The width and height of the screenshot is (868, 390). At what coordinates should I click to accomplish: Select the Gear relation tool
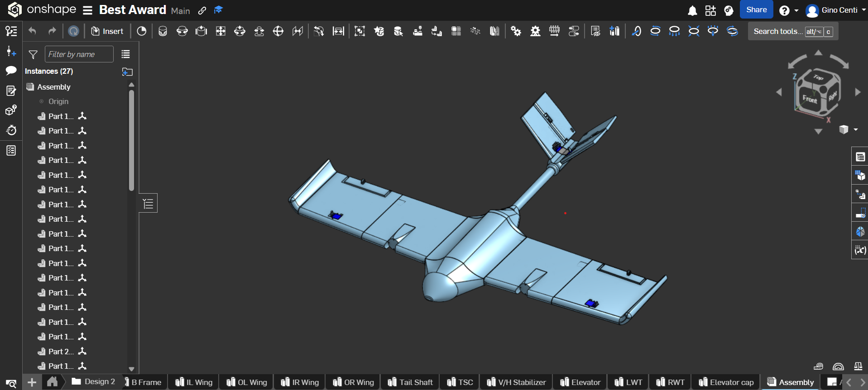[x=516, y=31]
